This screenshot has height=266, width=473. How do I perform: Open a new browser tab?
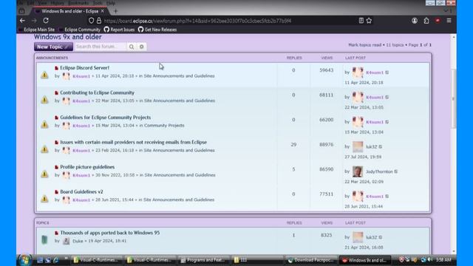[115, 11]
